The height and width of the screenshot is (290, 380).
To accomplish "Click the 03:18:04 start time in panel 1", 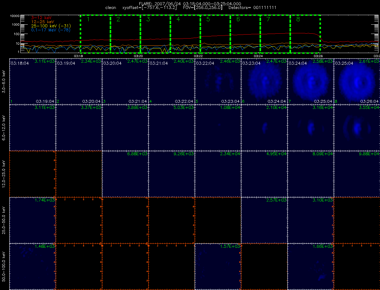I will pyautogui.click(x=19, y=63).
